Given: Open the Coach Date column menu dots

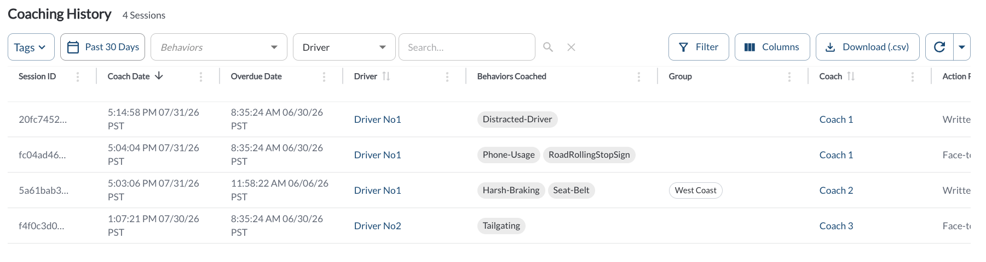Looking at the screenshot, I should pos(201,77).
